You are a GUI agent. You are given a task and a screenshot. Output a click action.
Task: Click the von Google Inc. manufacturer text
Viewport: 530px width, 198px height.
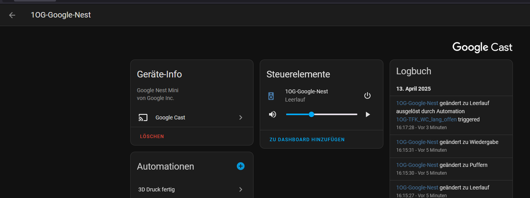click(x=156, y=98)
